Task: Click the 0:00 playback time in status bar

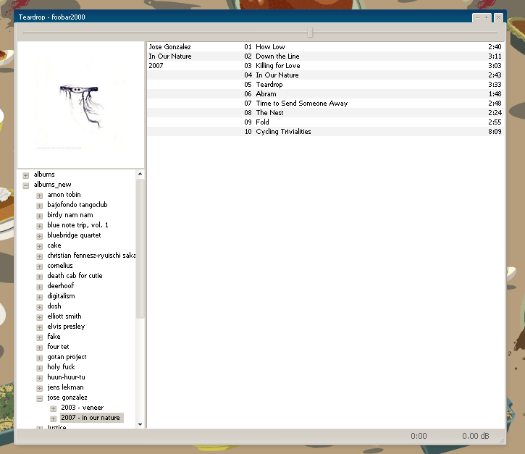Action: tap(419, 436)
